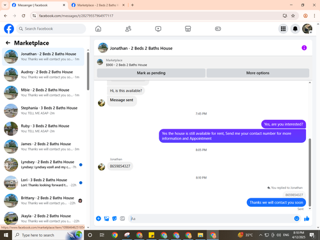Open Jonathan conversation header title
Viewport: 320px width, 240px height.
[x=141, y=48]
